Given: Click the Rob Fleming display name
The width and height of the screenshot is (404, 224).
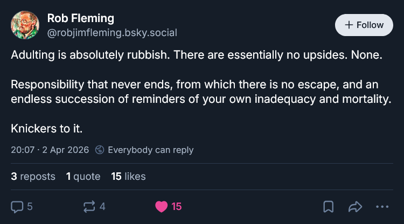Looking at the screenshot, I should [81, 18].
